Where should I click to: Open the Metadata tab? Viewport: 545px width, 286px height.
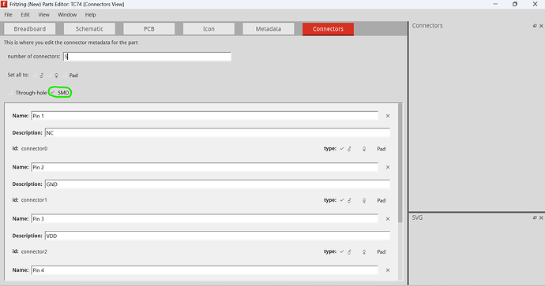coord(269,29)
